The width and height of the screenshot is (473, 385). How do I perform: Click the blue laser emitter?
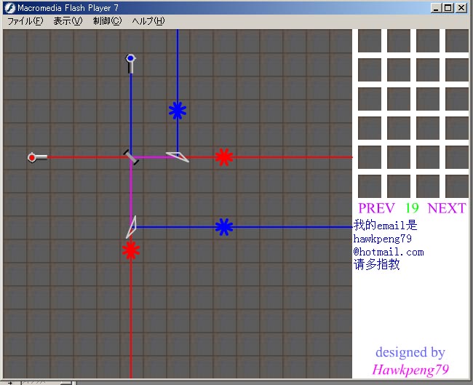pyautogui.click(x=130, y=63)
